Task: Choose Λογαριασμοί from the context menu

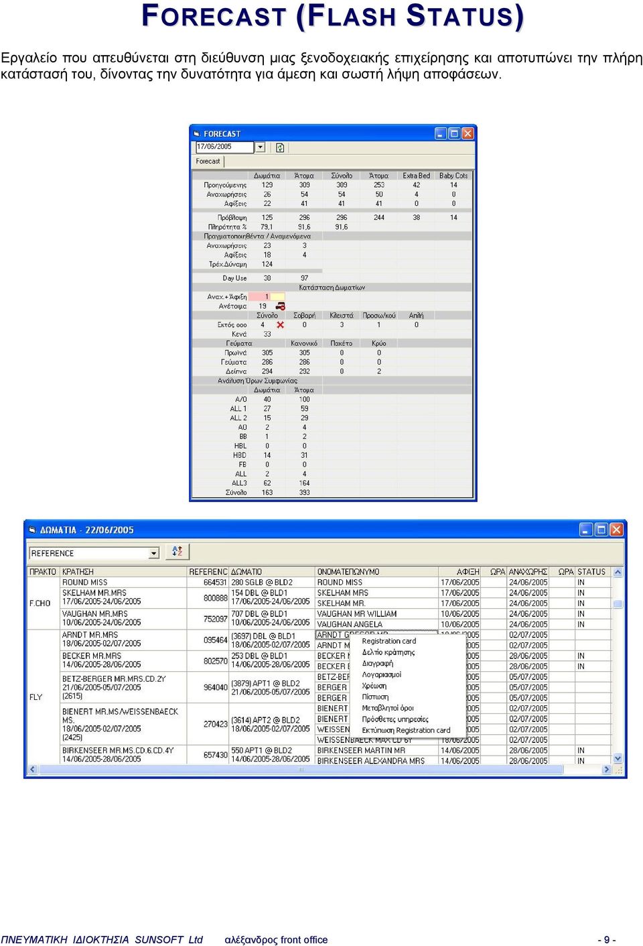Action: point(382,674)
